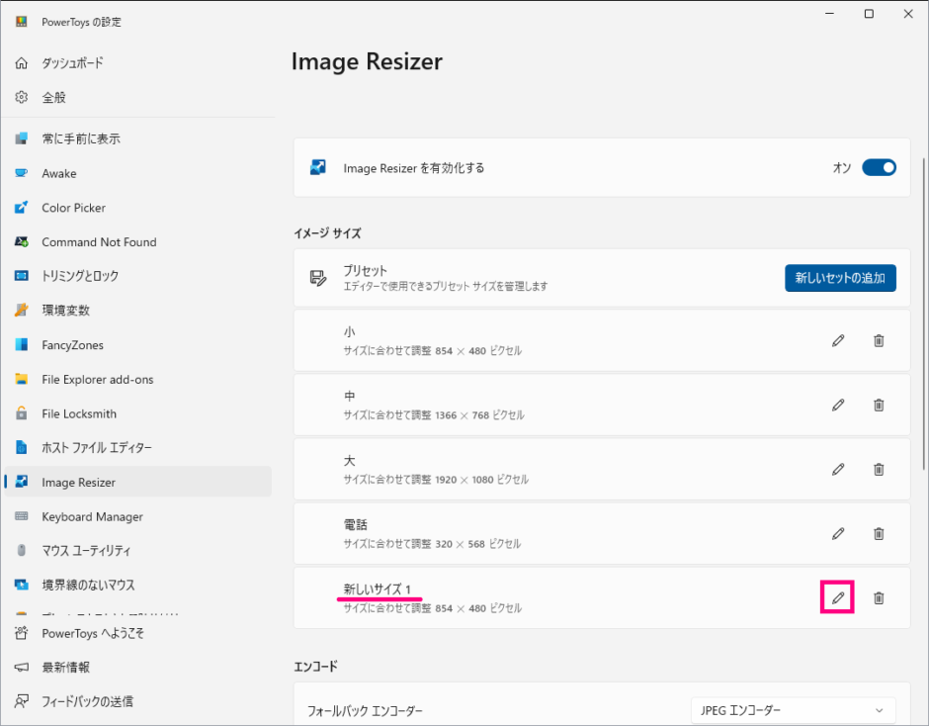This screenshot has height=726, width=929.
Task: Open 境界線のないマウス page
Action: 137,585
